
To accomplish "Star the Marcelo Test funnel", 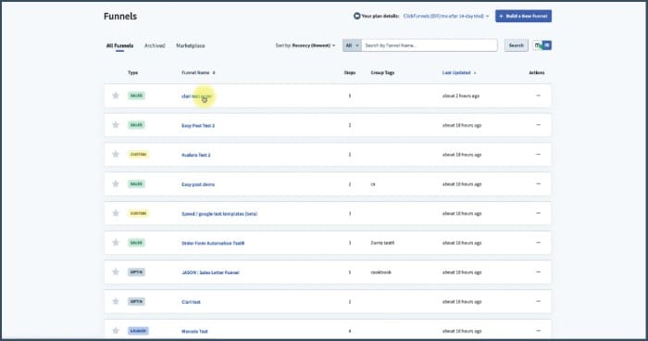I will 116,330.
